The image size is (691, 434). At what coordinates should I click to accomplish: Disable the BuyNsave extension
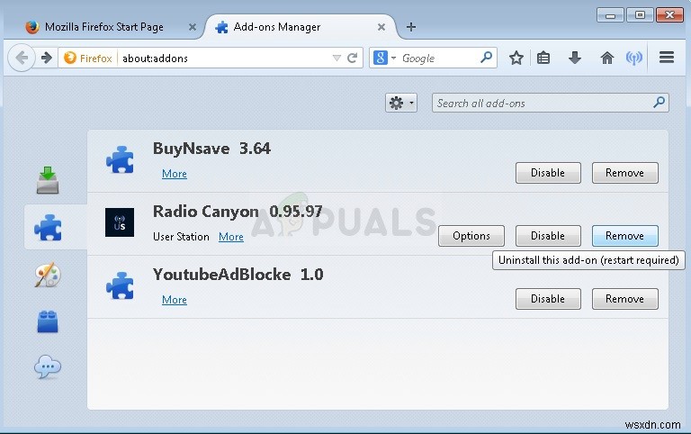548,173
